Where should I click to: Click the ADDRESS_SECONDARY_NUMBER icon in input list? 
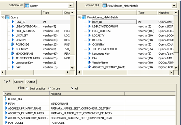point(6,118)
